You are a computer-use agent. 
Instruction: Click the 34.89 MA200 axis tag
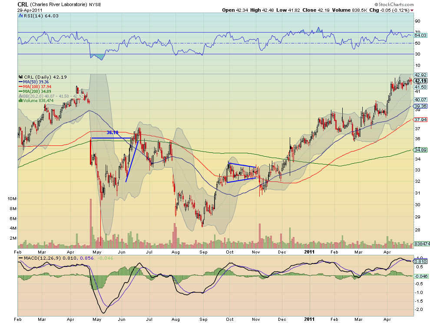420,150
